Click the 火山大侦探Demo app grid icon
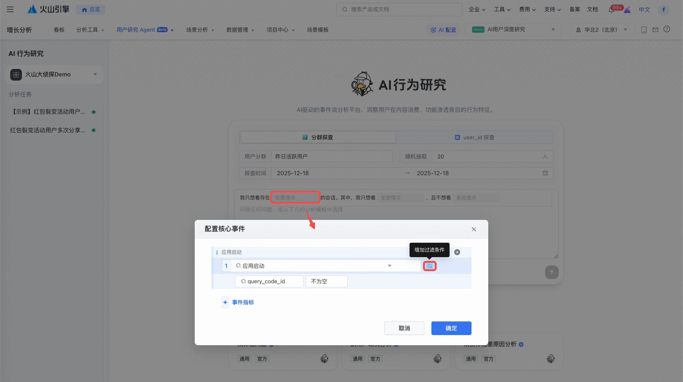The height and width of the screenshot is (382, 683). pos(16,75)
